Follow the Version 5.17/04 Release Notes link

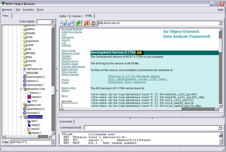pyautogui.click(x=134, y=76)
